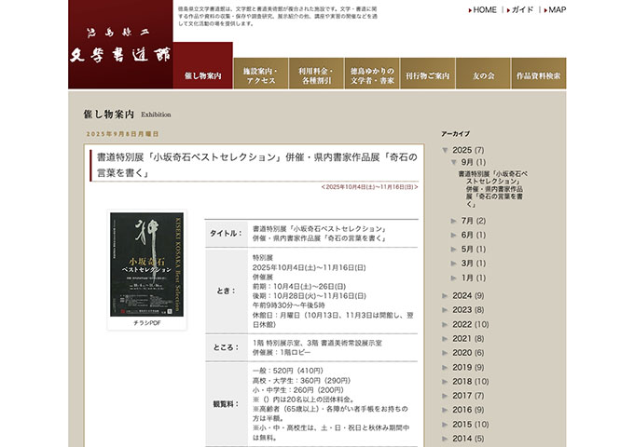Screen dimensions: 634x447
Task: Collapse the 2025 archive year
Action: pos(446,150)
